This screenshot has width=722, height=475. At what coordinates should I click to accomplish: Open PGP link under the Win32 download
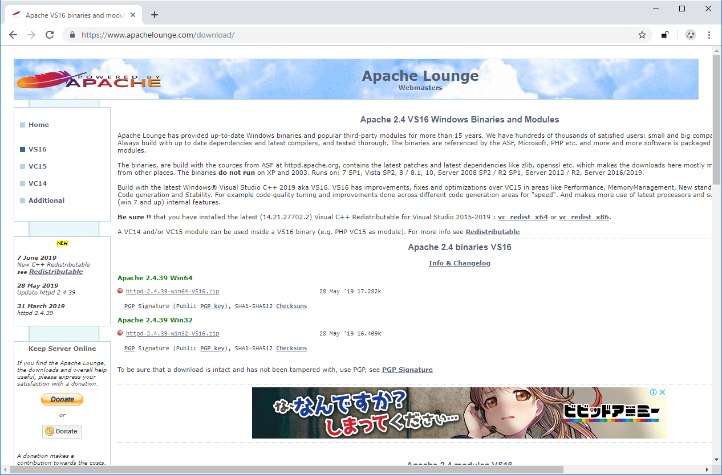pyautogui.click(x=129, y=348)
